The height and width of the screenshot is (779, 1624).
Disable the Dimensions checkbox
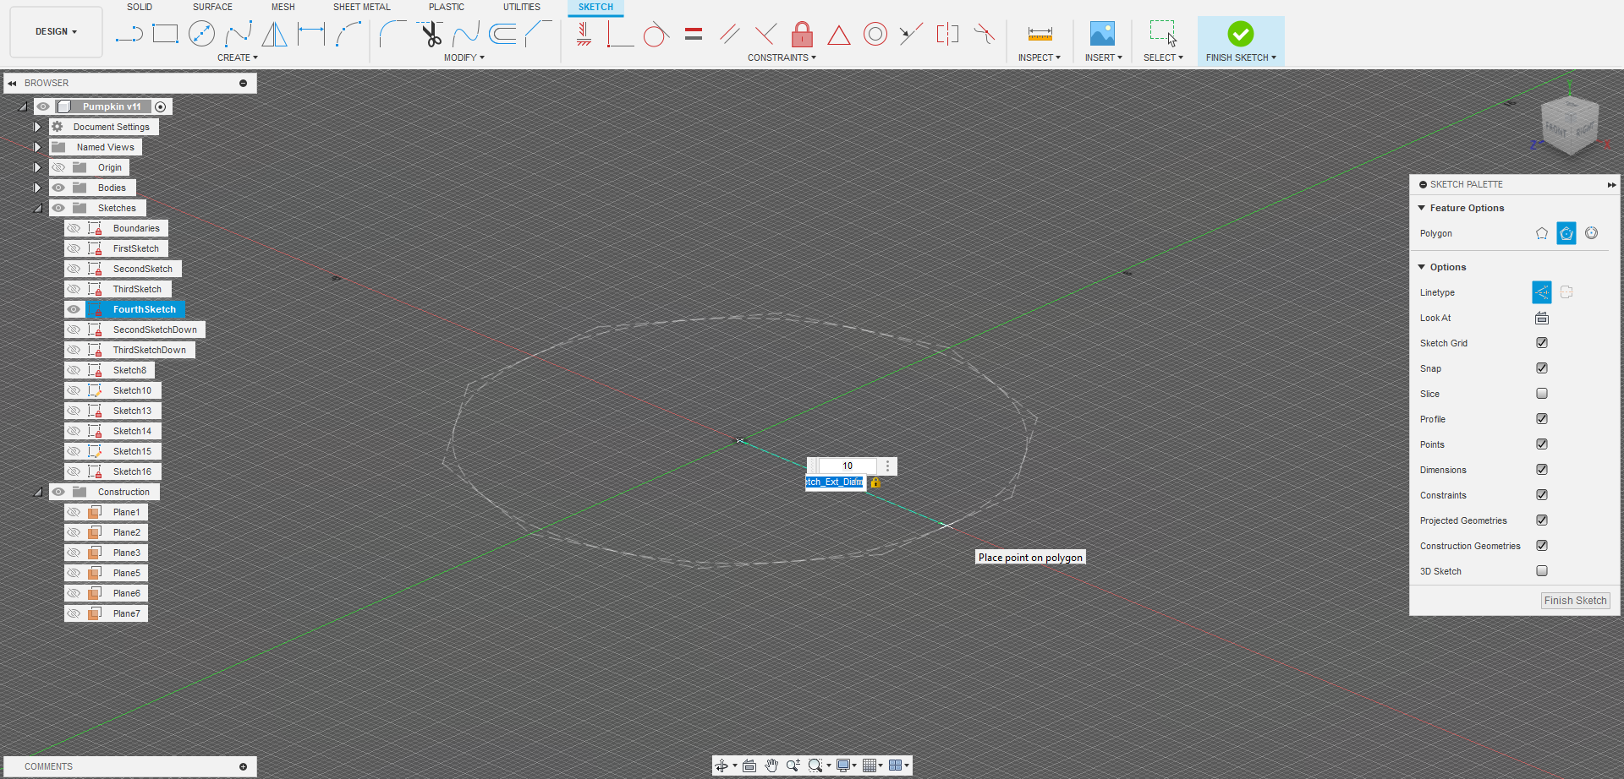point(1542,470)
